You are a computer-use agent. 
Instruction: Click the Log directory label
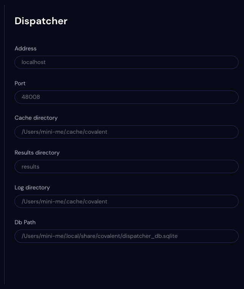pyautogui.click(x=32, y=187)
